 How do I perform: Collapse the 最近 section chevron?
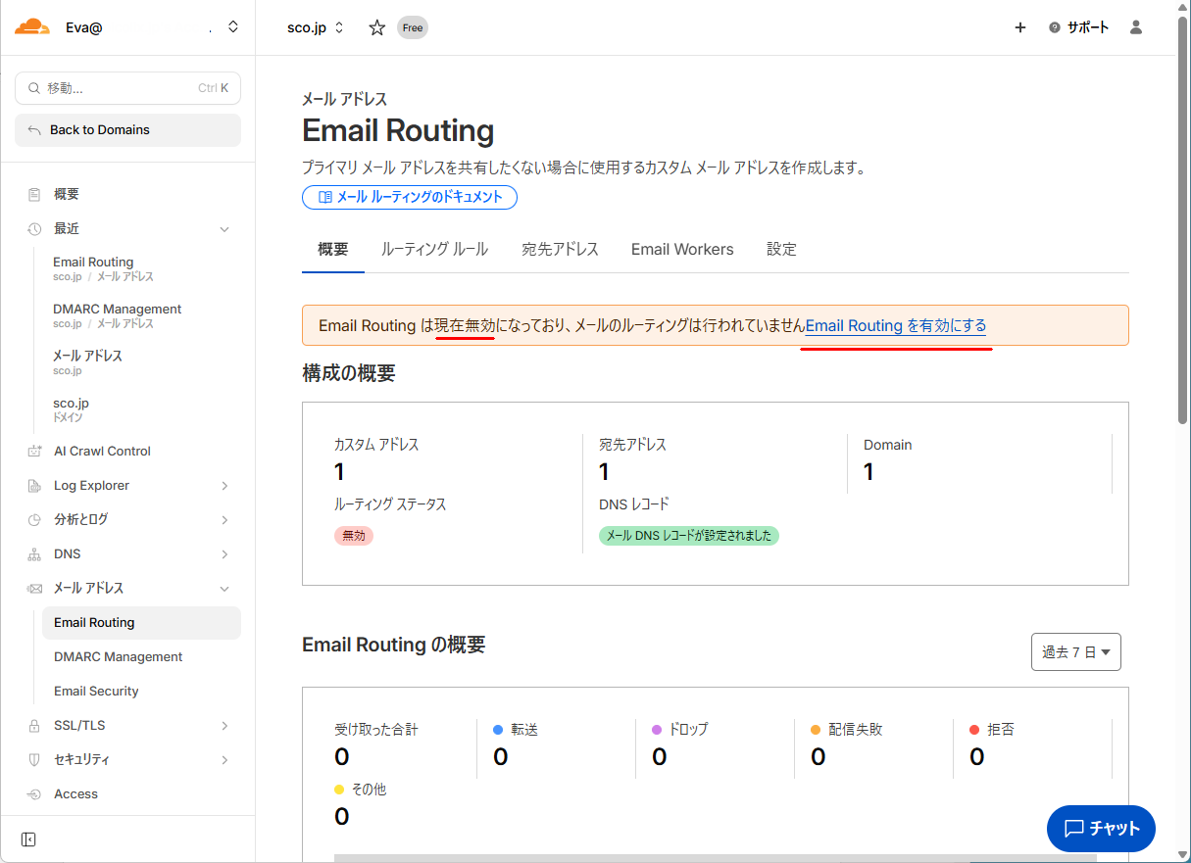pyautogui.click(x=224, y=228)
